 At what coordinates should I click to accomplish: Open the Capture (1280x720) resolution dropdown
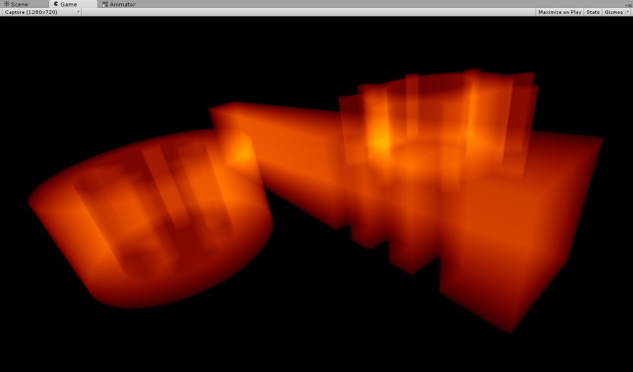(x=40, y=12)
